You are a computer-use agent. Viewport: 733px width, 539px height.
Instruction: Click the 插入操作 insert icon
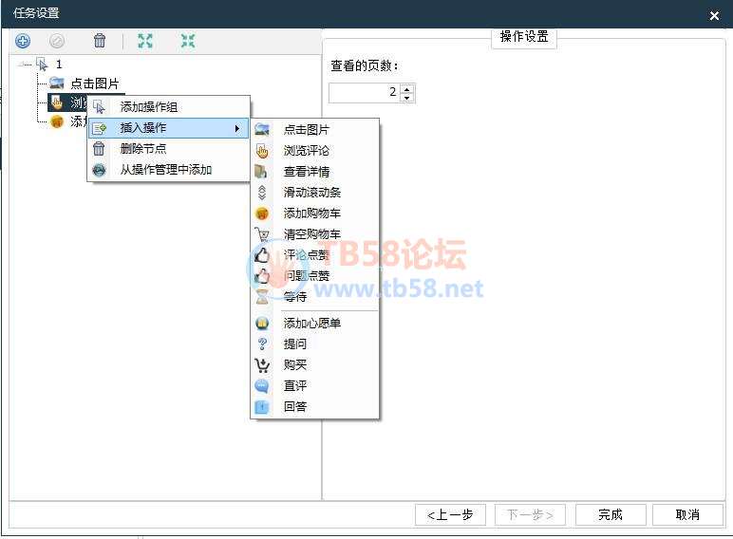tap(99, 128)
